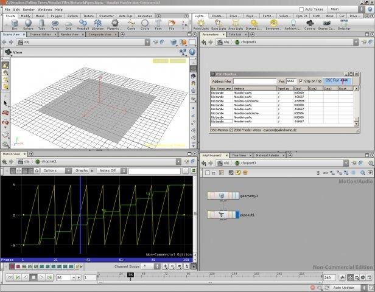This screenshot has height=292, width=375.
Task: Pick the Camera shelf tool
Action: coord(310,24)
